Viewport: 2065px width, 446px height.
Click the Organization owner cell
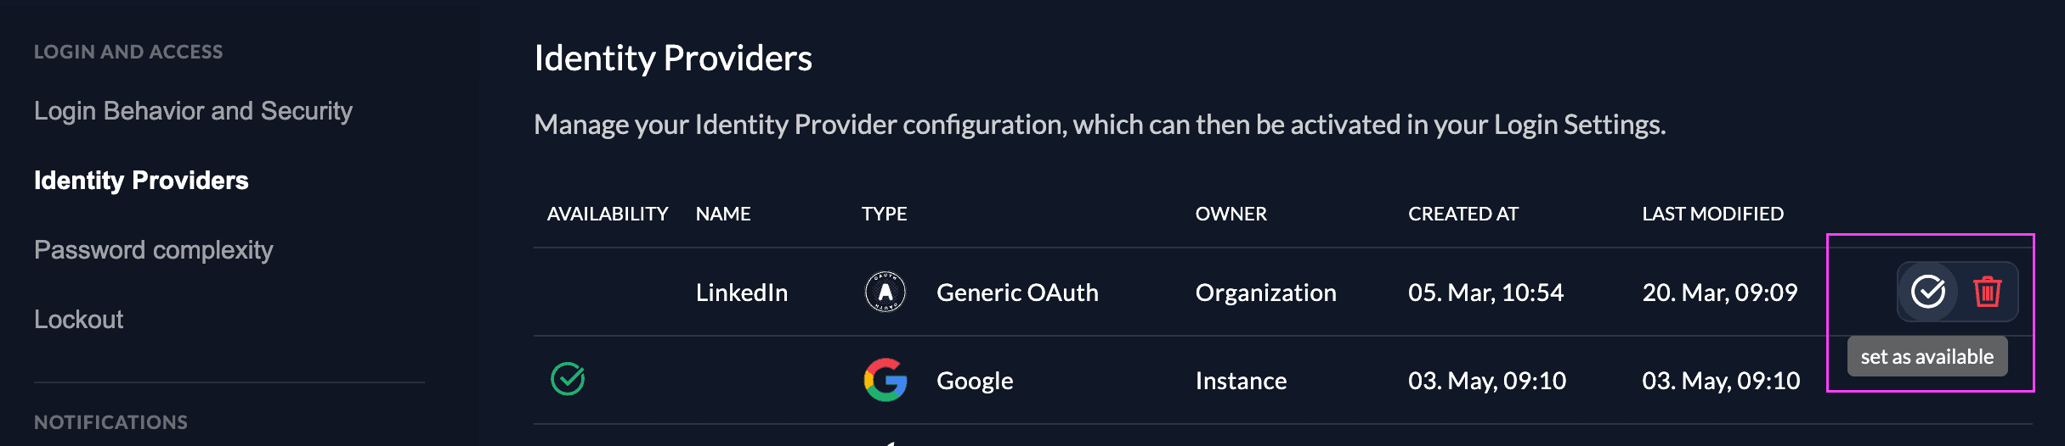point(1265,293)
